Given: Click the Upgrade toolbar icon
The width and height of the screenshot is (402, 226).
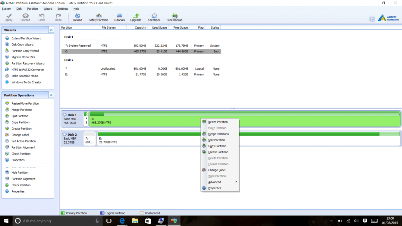Looking at the screenshot, I should tap(136, 17).
